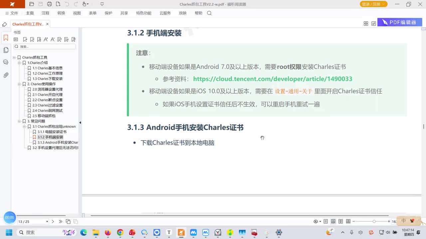Click the Redo arrow in title bar

pos(76,4)
